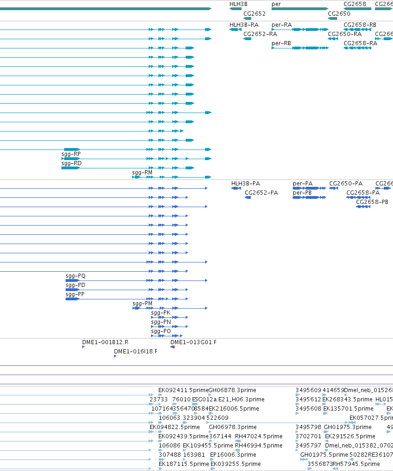Select the sgg-PO feature
Screen dimensions: 393x471
167,336
